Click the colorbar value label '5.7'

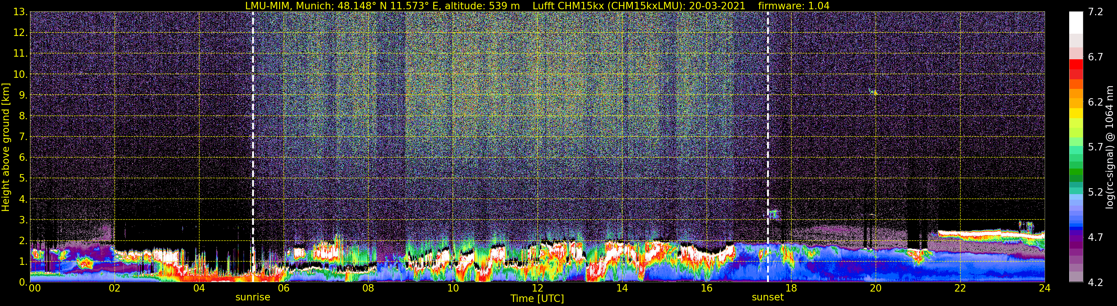[x=1095, y=147]
